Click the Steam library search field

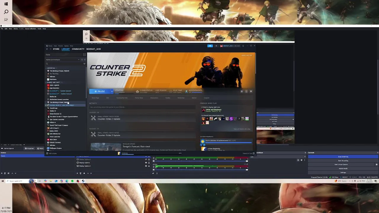[64, 64]
